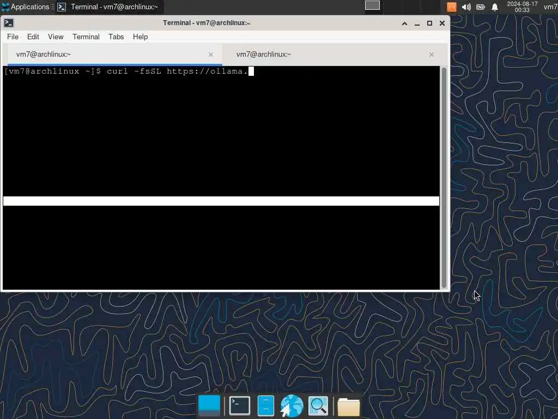This screenshot has width=558, height=419.
Task: Maximize the terminal window
Action: tap(429, 23)
